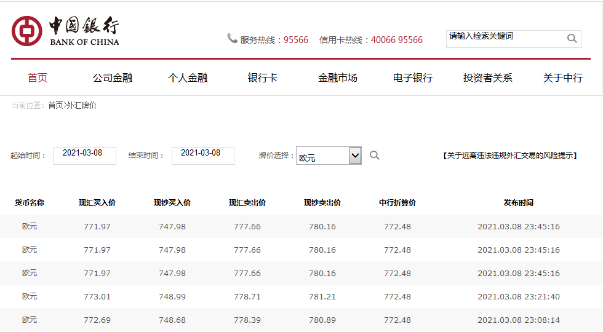Select the 银行卡 navigation item

[x=263, y=78]
